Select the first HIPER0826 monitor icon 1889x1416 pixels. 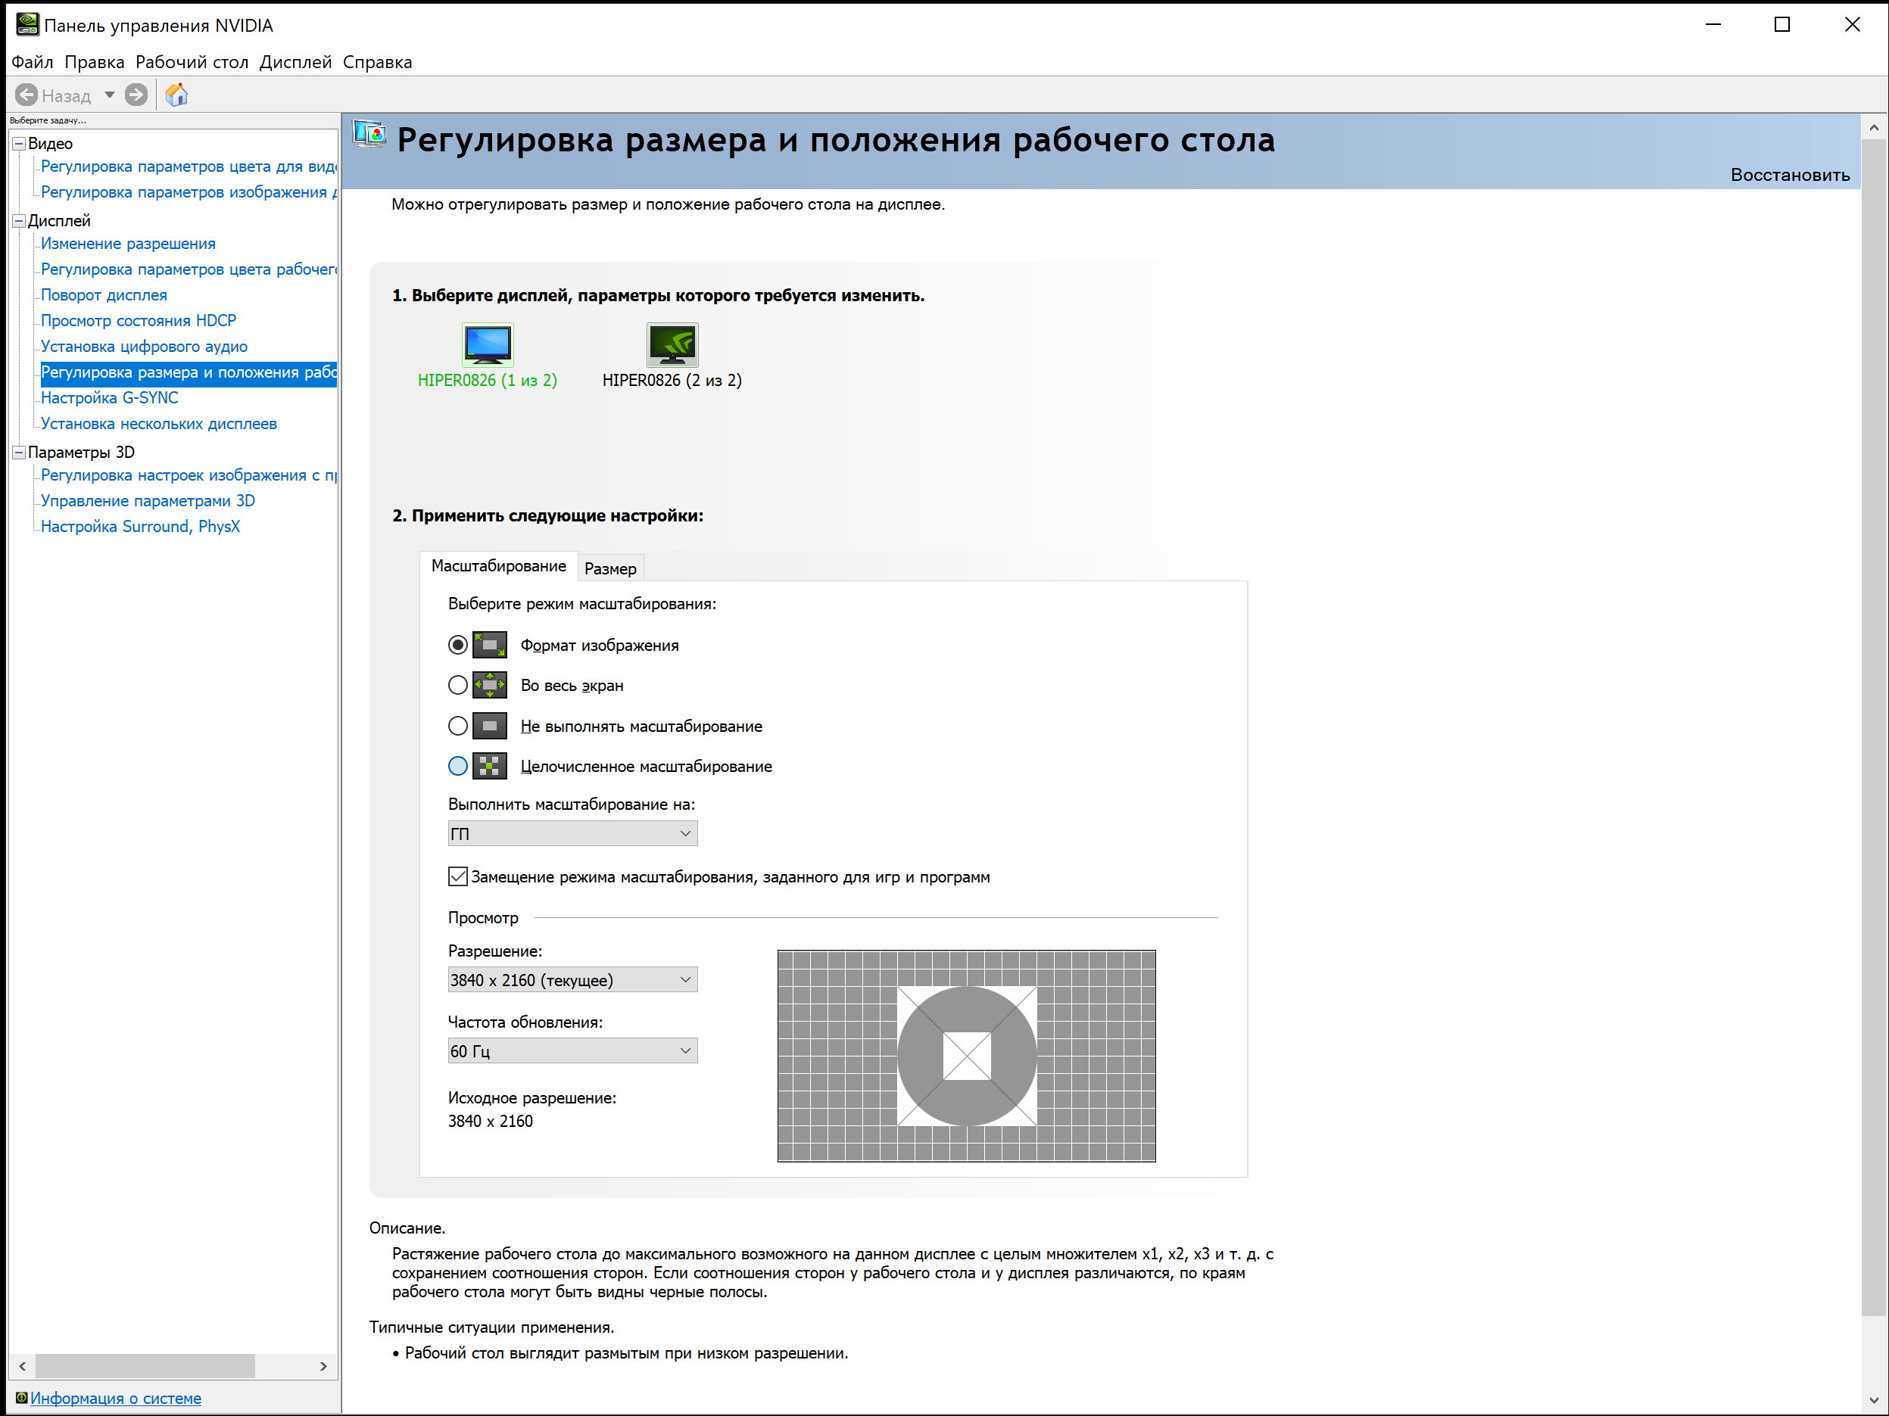pyautogui.click(x=488, y=345)
